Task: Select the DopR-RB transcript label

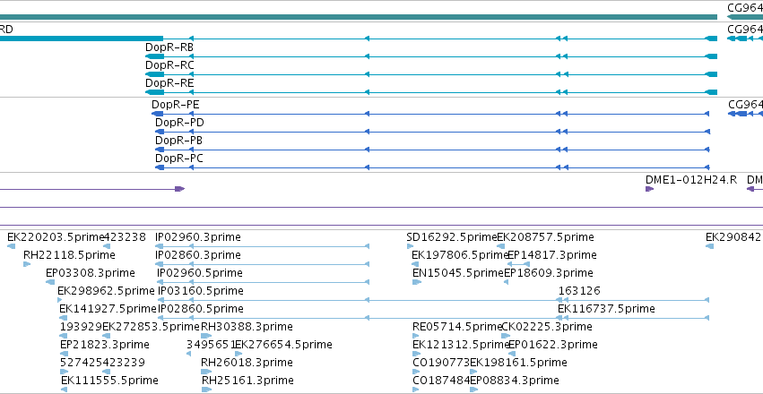Action: [x=169, y=47]
